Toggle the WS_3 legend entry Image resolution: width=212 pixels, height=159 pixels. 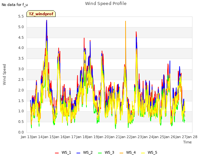coord(106,152)
